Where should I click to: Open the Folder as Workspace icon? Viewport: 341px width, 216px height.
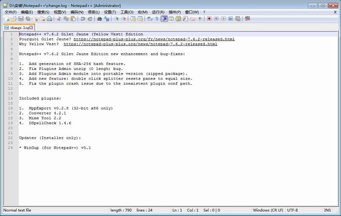click(x=193, y=19)
